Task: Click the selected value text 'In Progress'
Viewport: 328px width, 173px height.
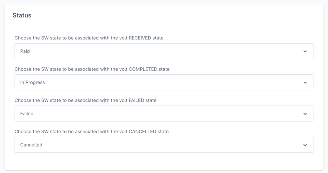Action: click(32, 83)
